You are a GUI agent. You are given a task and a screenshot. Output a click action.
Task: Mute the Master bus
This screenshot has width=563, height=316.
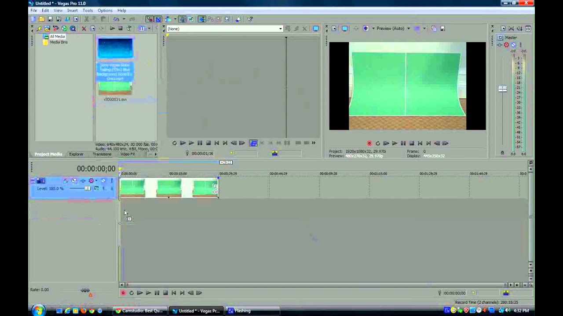tap(513, 45)
